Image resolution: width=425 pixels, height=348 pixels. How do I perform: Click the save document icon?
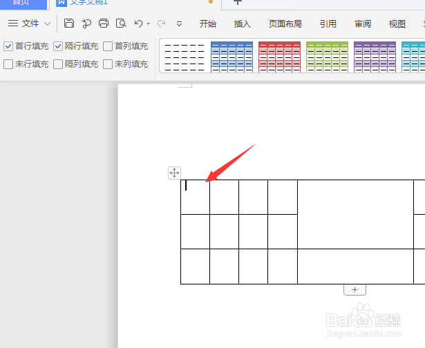tap(69, 23)
